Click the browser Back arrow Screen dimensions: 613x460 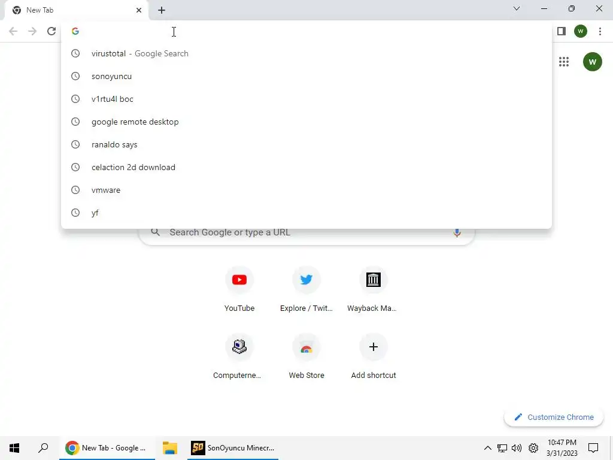click(x=13, y=31)
